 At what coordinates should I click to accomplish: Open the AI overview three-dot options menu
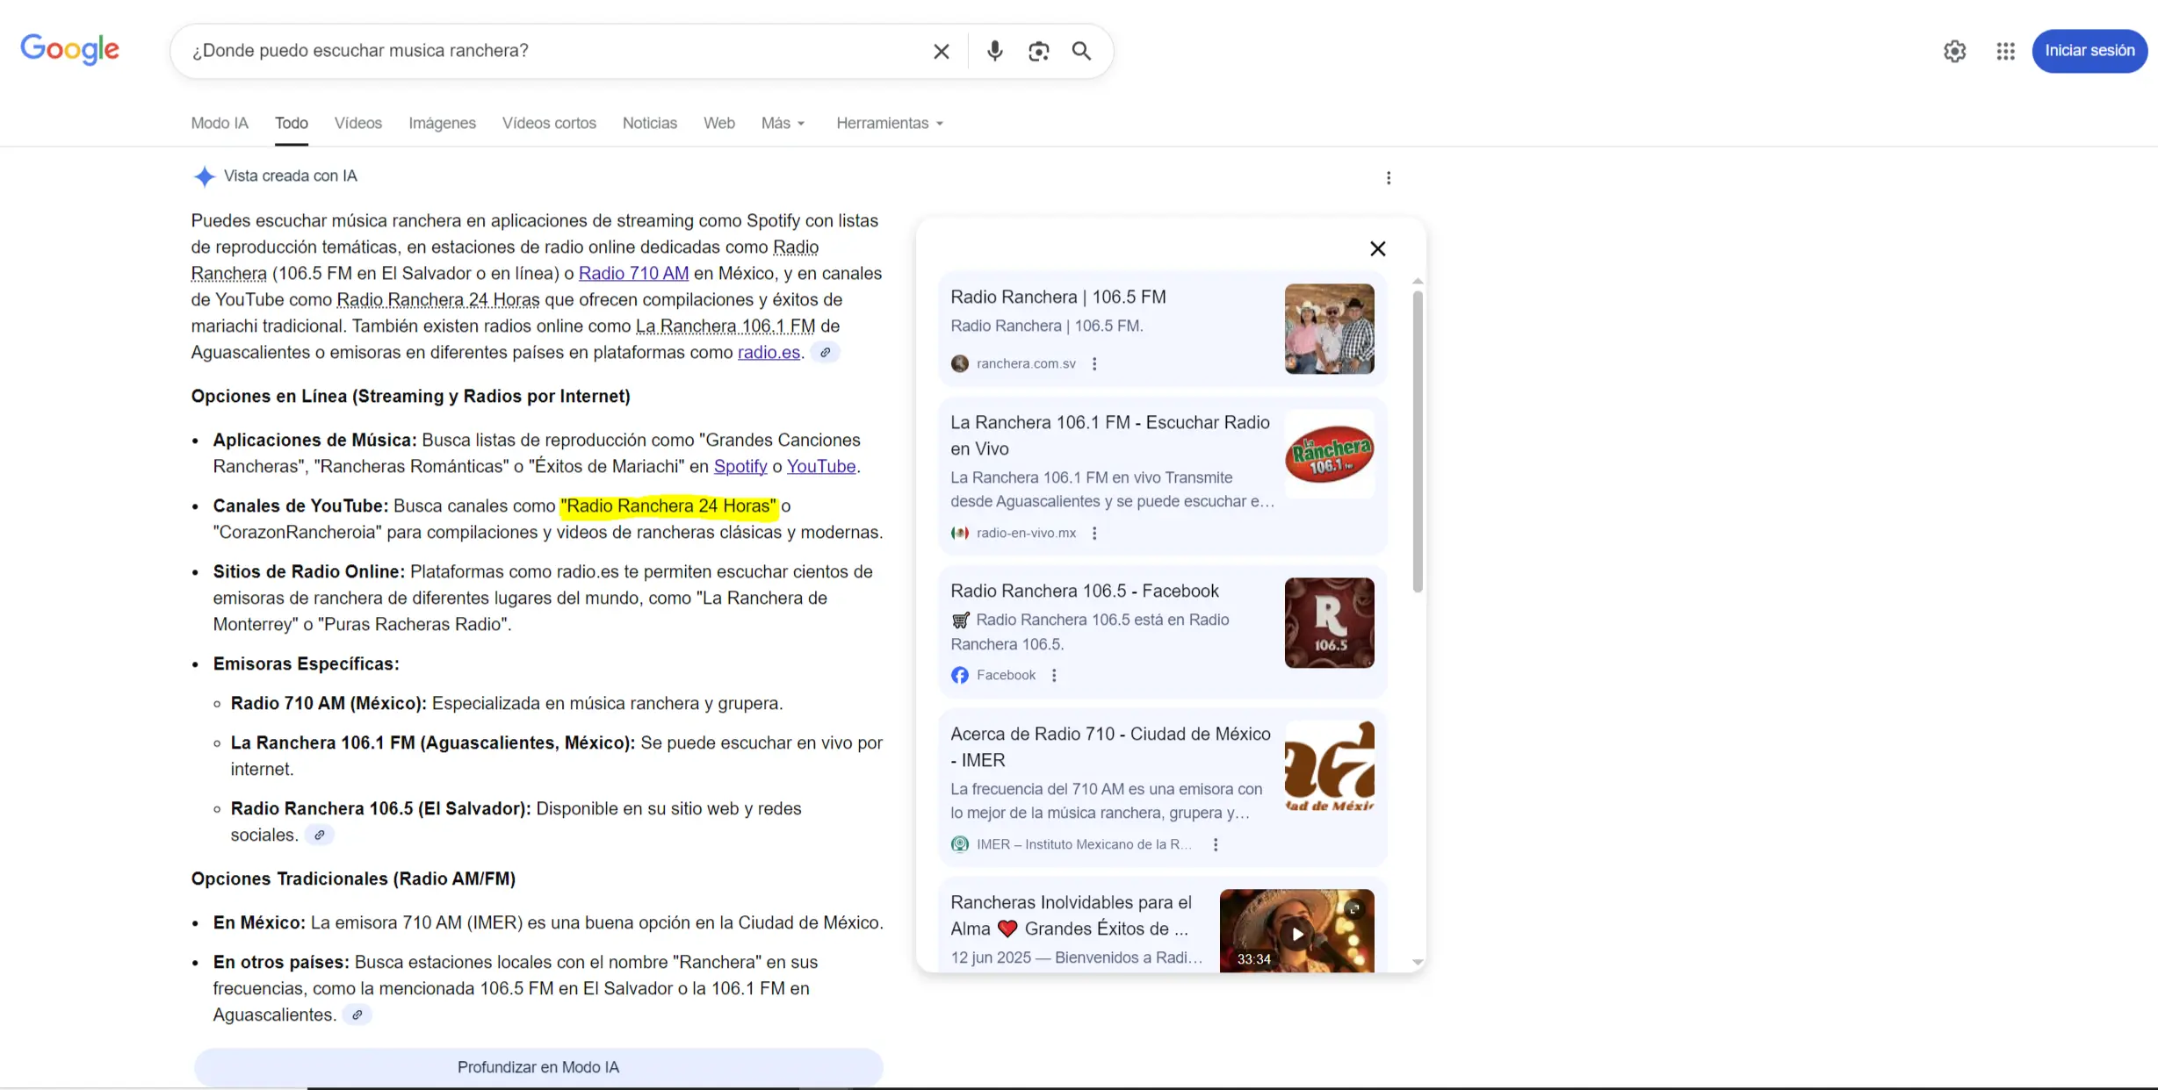tap(1389, 178)
